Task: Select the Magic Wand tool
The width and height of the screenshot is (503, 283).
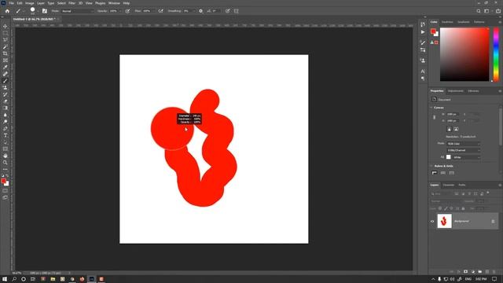Action: pos(6,47)
